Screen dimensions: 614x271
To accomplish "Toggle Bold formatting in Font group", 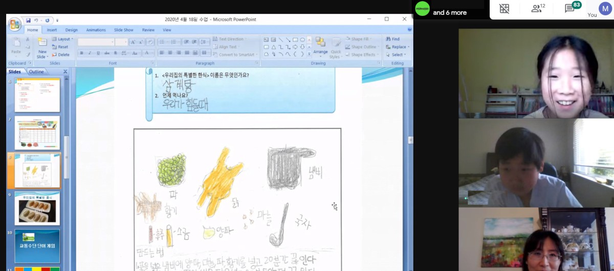I will (81, 53).
